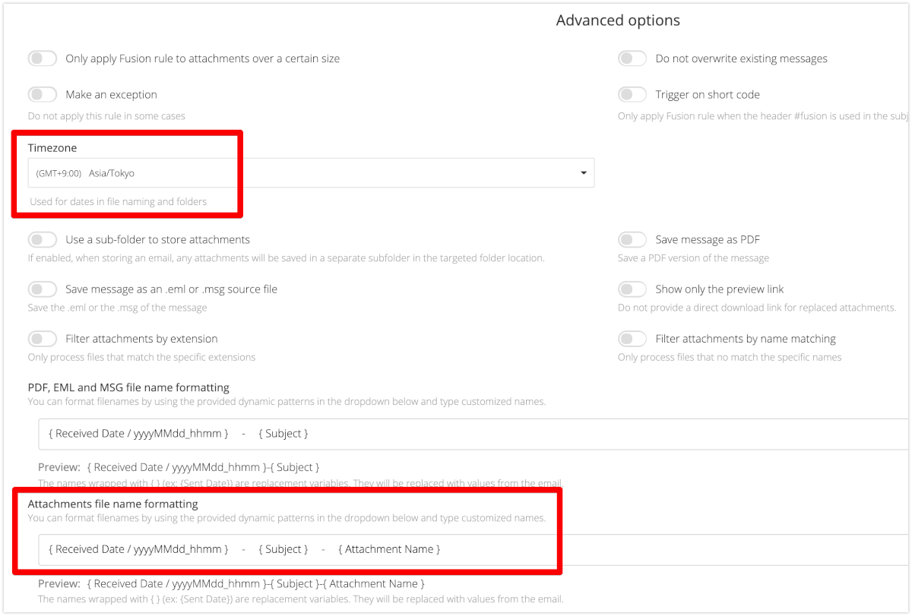Screen dimensions: 912x616
Task: Enable the Make an exception switch
Action: point(43,94)
